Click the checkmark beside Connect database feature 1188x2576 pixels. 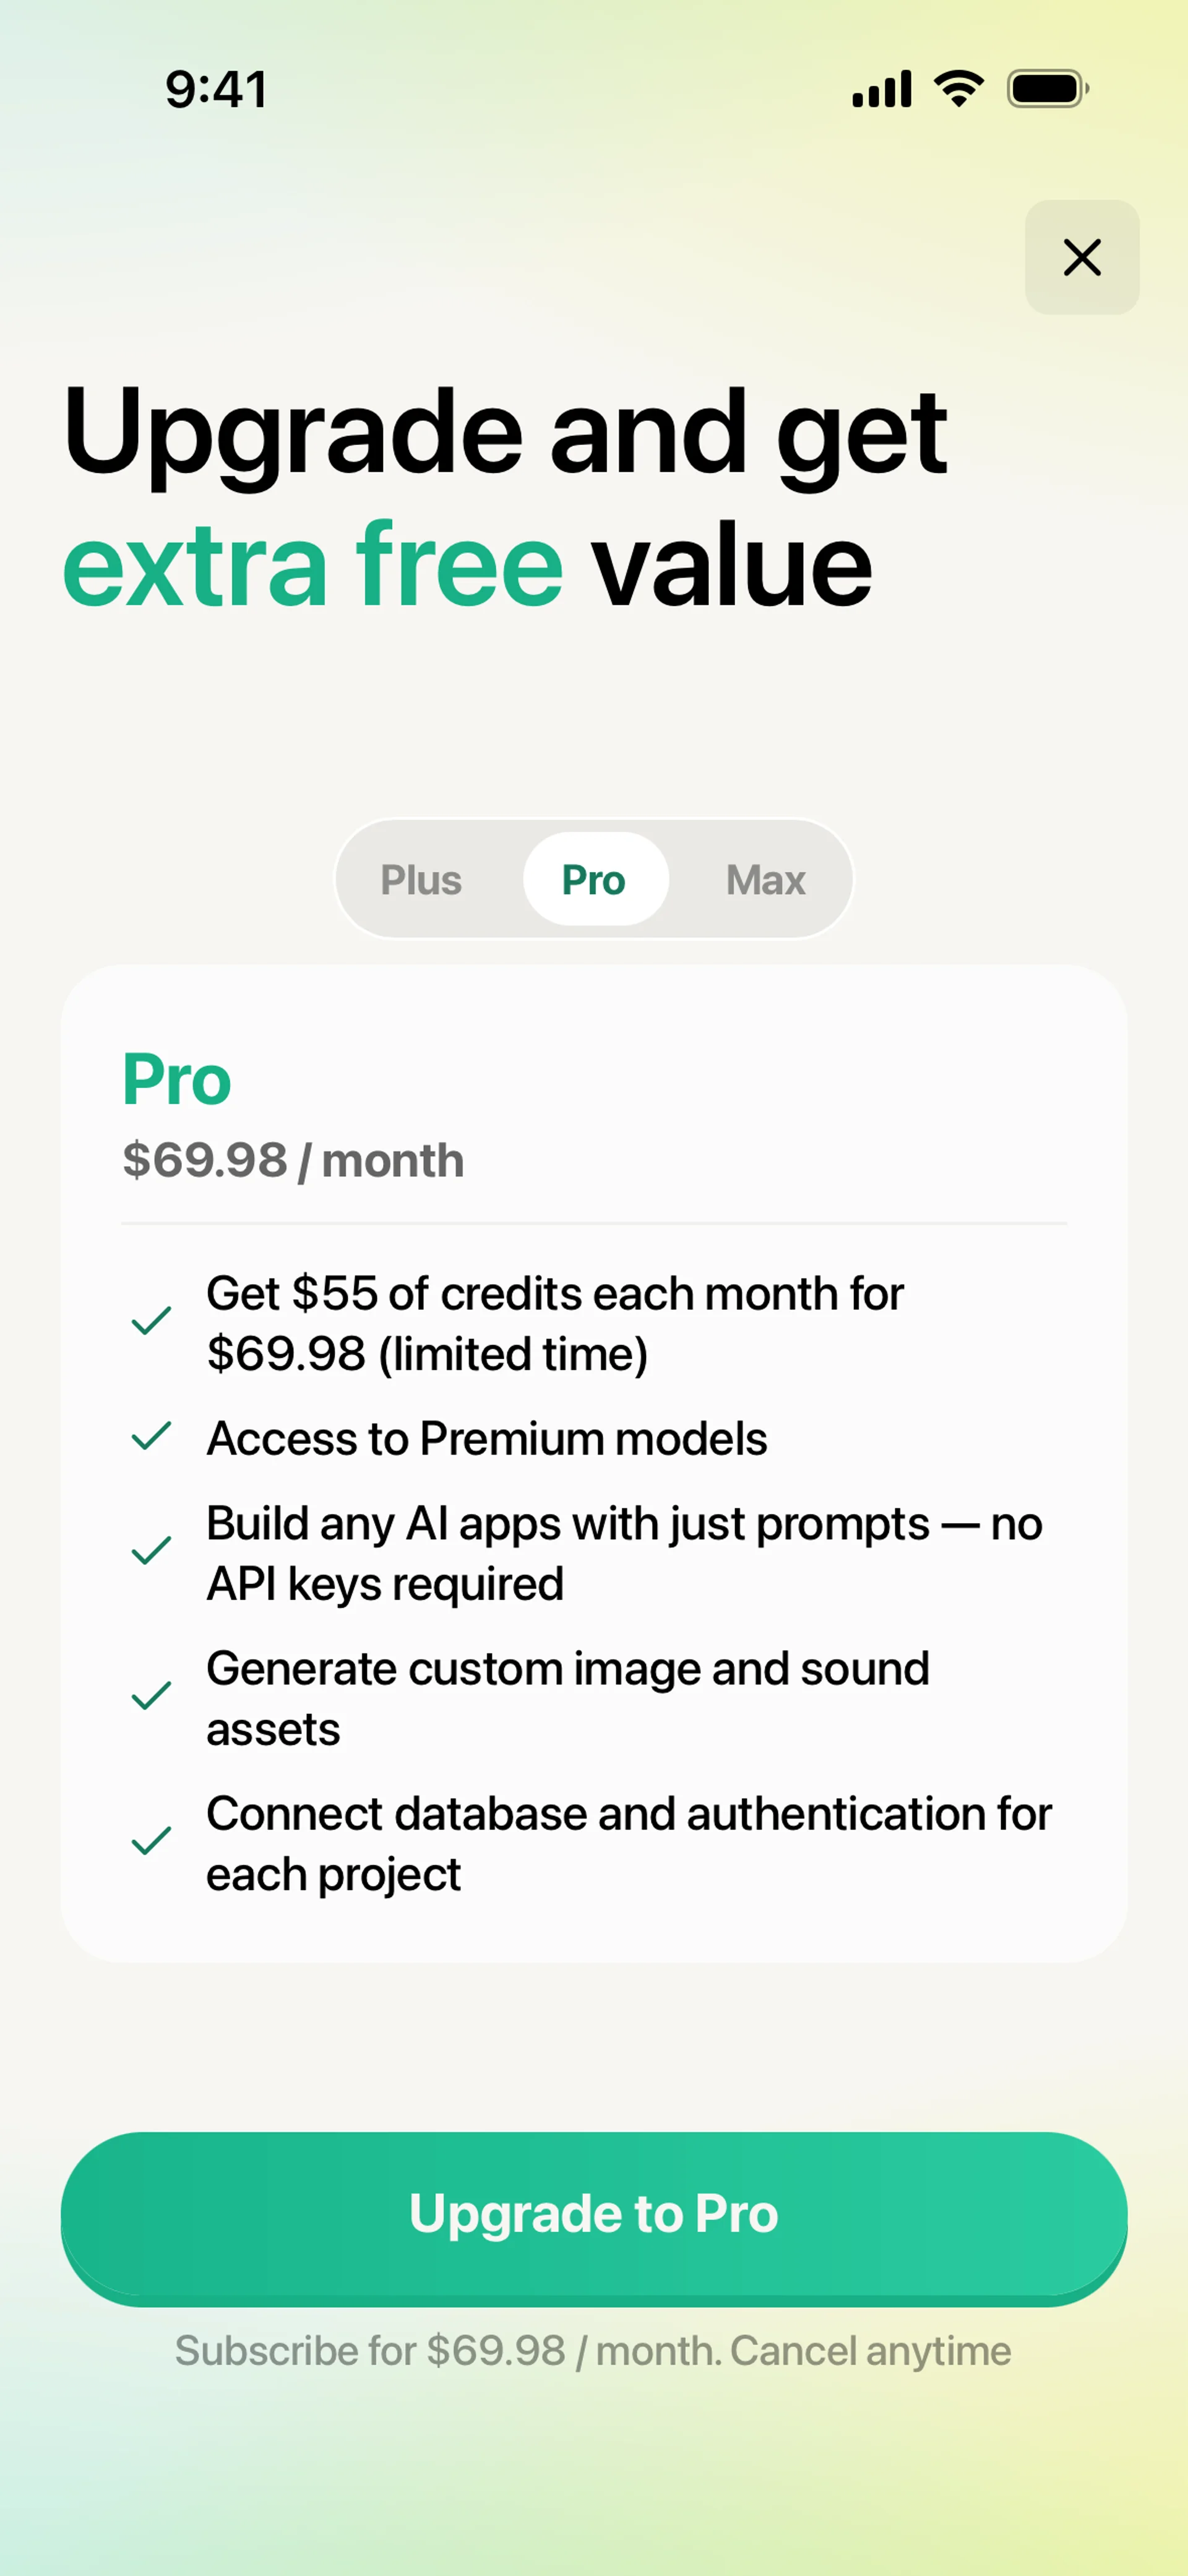(x=151, y=1841)
